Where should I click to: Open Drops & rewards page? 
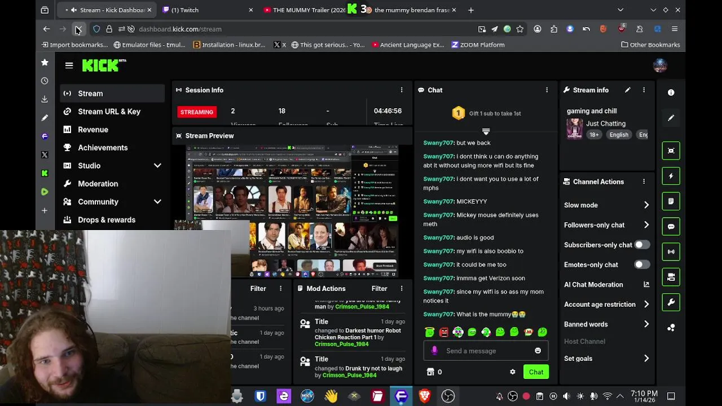click(x=112, y=220)
